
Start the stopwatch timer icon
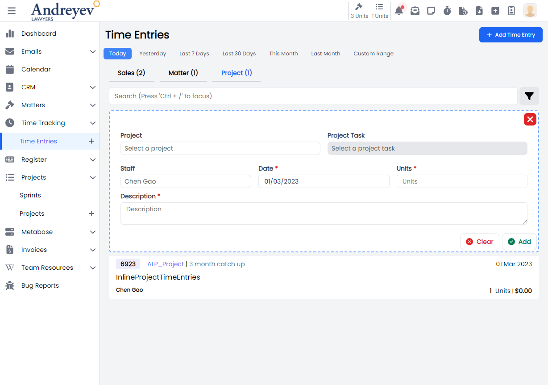(447, 11)
